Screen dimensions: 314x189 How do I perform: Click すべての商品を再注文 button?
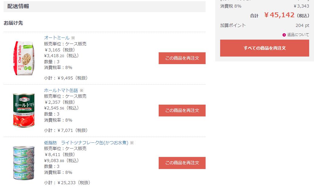[265, 48]
